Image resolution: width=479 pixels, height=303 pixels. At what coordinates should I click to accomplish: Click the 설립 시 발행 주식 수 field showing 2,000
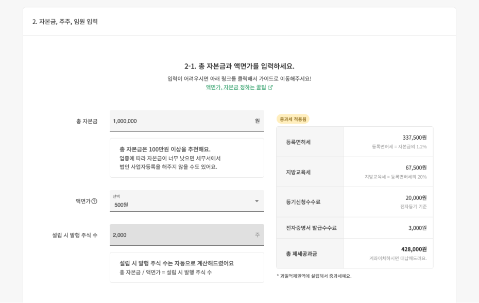coord(180,235)
